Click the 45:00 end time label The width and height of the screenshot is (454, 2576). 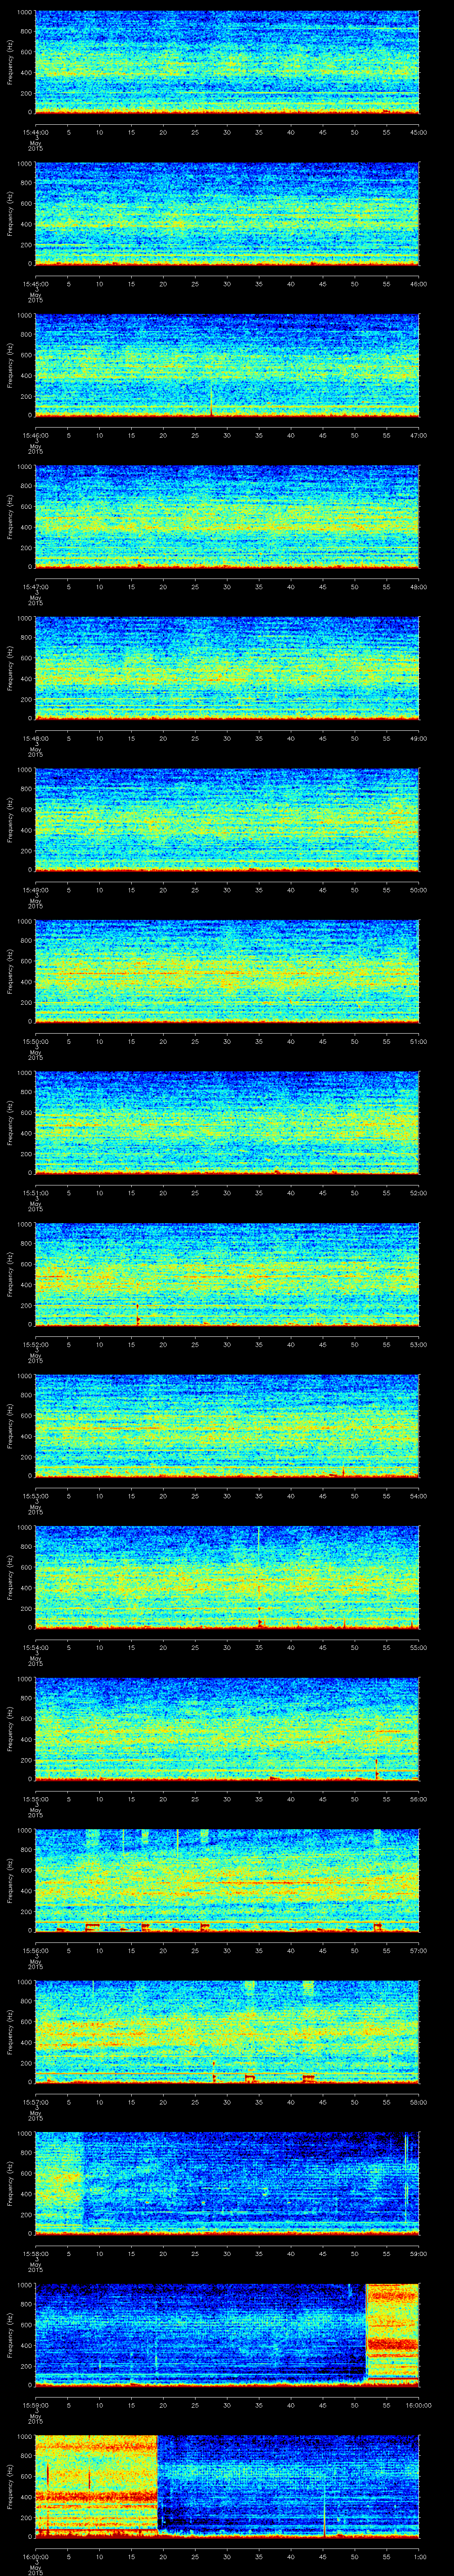pyautogui.click(x=418, y=132)
